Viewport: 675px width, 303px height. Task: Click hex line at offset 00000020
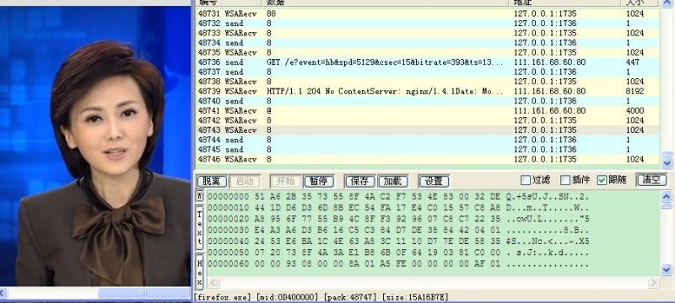(x=397, y=220)
